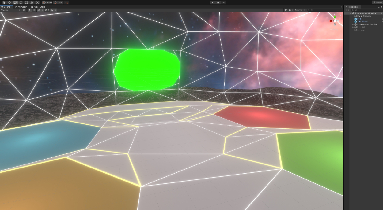Toggle hidden objects visibility counter
The image size is (383, 210).
coord(47,10)
